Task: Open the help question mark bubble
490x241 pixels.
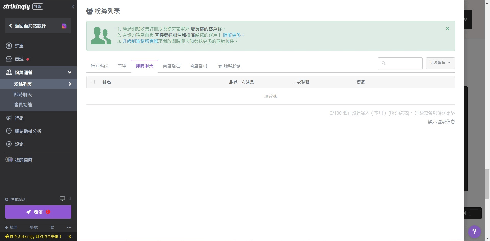Action: click(x=474, y=232)
